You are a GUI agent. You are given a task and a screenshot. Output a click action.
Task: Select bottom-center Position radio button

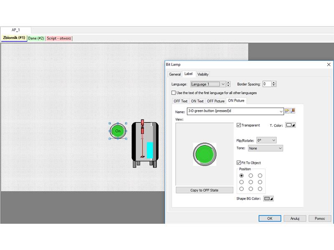[251, 189]
